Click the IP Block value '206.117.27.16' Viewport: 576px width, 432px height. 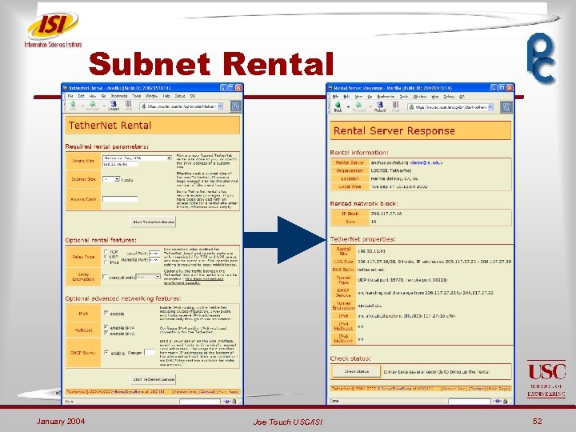tap(386, 213)
